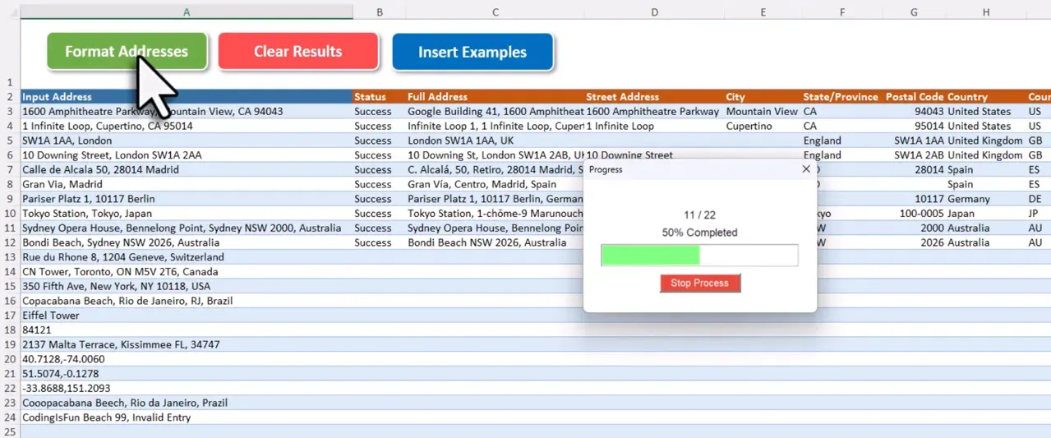Select column A header

click(187, 12)
